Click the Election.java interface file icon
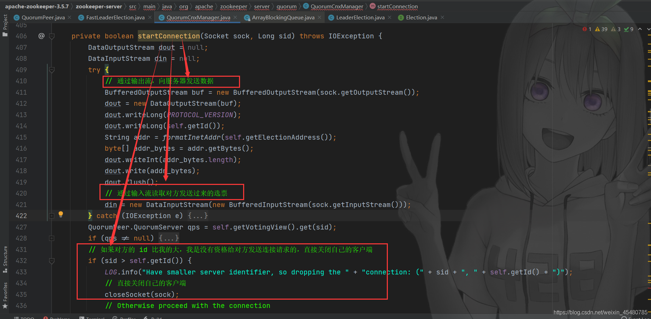Screen dimensions: 651x319 click(x=401, y=18)
